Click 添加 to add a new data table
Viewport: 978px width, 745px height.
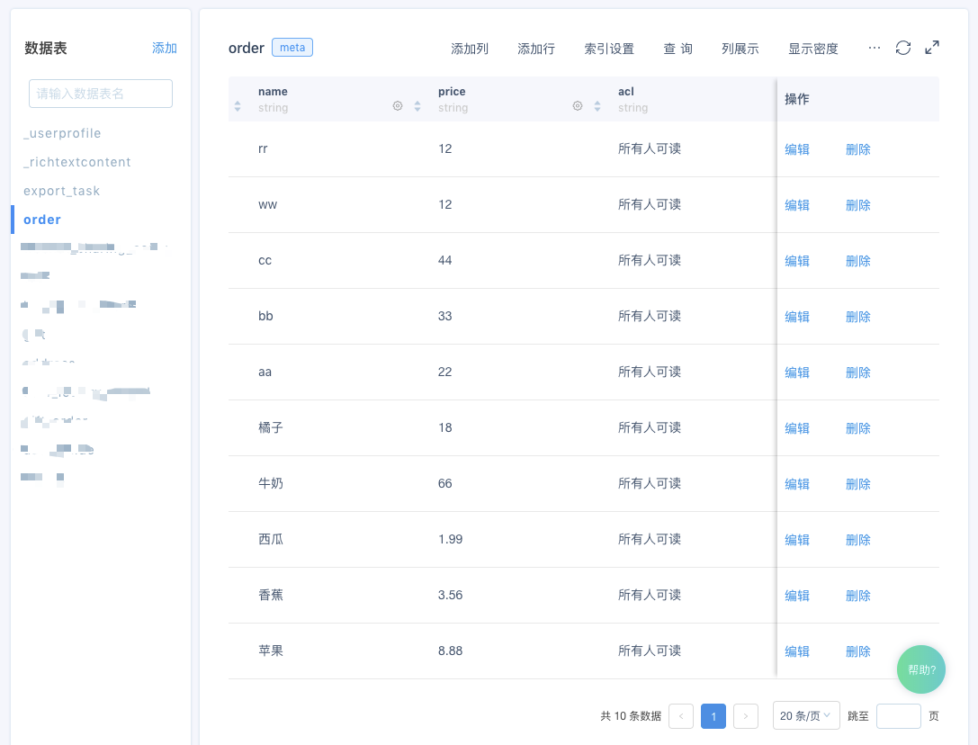(165, 48)
